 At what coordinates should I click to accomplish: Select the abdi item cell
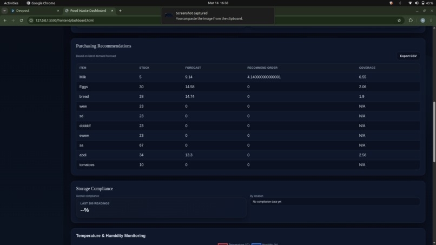83,155
